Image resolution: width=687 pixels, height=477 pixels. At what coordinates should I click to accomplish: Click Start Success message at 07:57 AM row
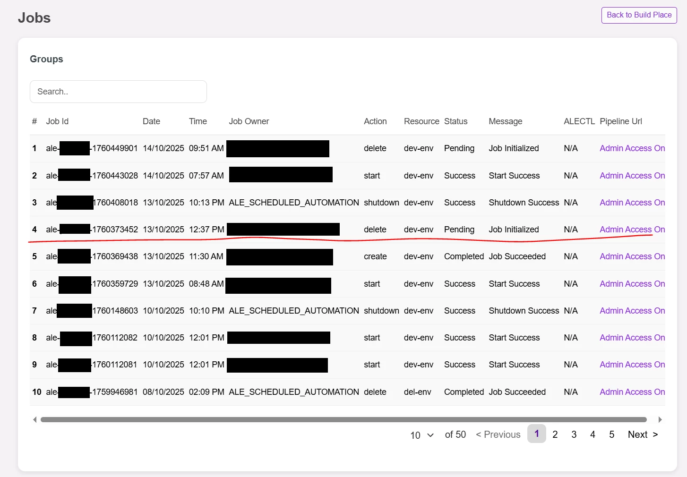click(x=514, y=176)
